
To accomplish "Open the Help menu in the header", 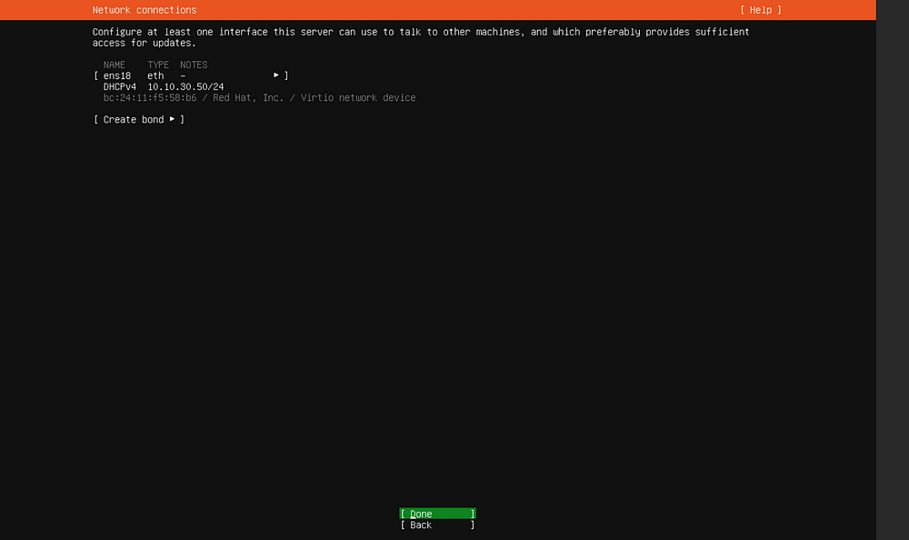I will click(761, 10).
